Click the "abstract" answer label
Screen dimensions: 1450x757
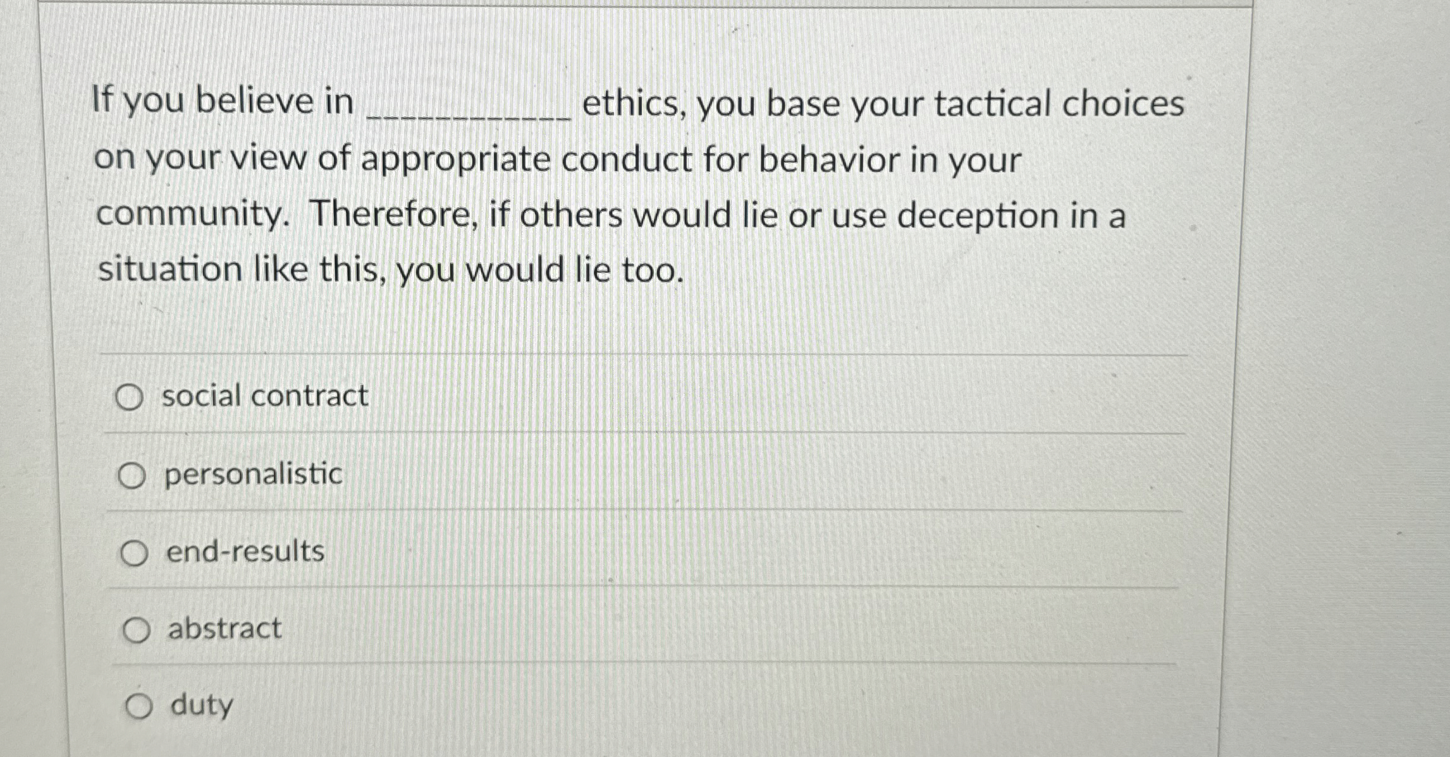point(223,628)
